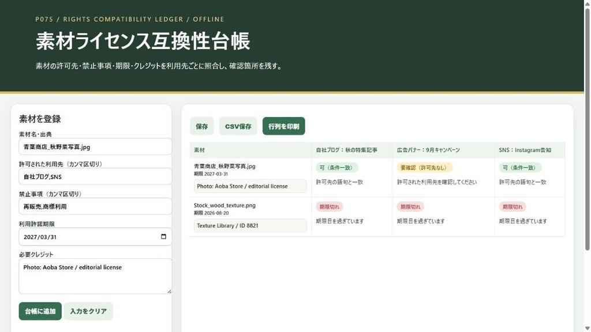Click the 行列を印刷 button

tap(284, 126)
